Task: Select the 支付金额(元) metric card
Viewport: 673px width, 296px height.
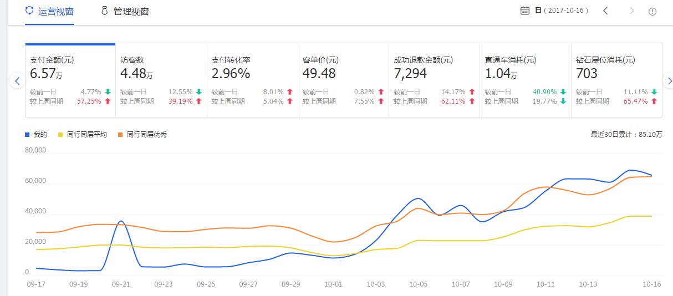Action: [70, 80]
